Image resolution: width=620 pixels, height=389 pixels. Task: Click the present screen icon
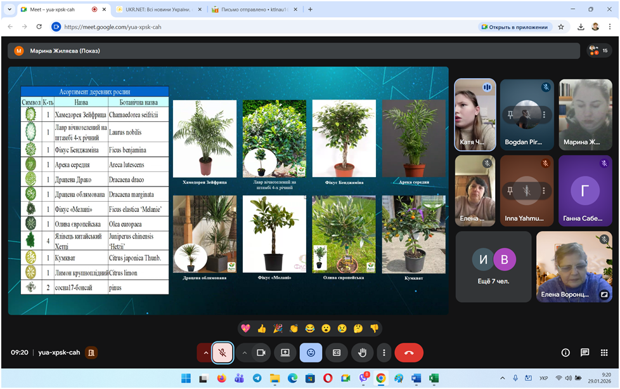[285, 352]
